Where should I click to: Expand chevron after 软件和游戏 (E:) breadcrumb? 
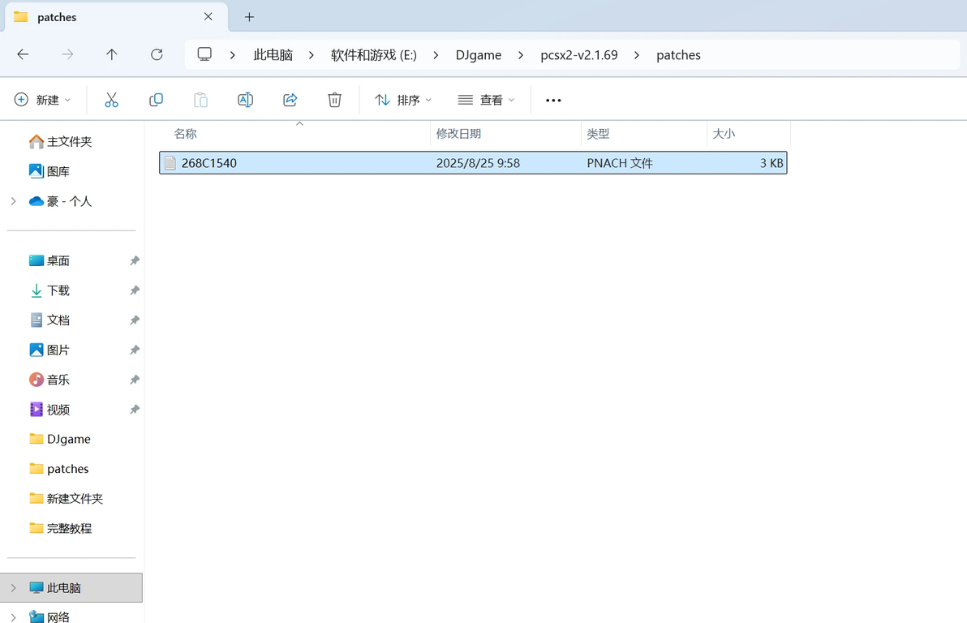pos(436,55)
